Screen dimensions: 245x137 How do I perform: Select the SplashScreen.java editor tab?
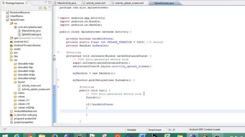click(163, 3)
